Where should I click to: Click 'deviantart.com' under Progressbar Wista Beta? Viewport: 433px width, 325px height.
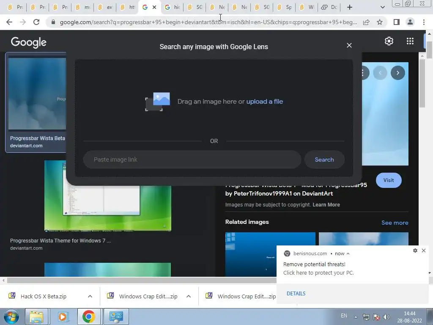(26, 146)
